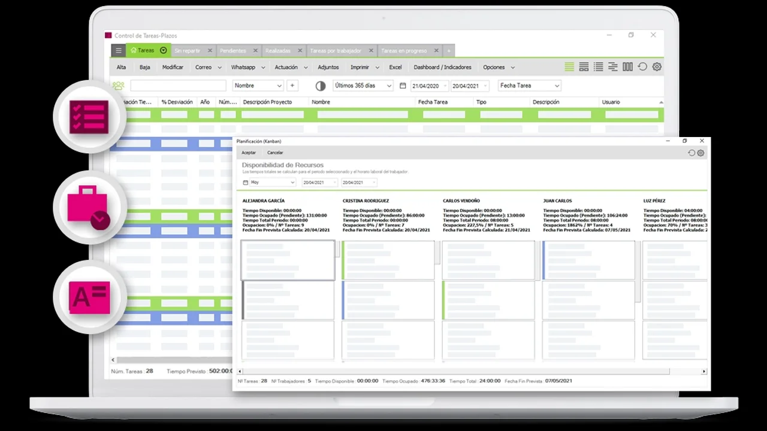The height and width of the screenshot is (431, 767).
Task: Close the Sin repartir tab
Action: (210, 51)
